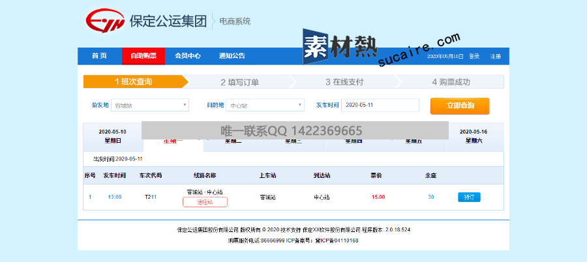Open the 会员中心 menu
This screenshot has width=587, height=262.
click(x=188, y=56)
